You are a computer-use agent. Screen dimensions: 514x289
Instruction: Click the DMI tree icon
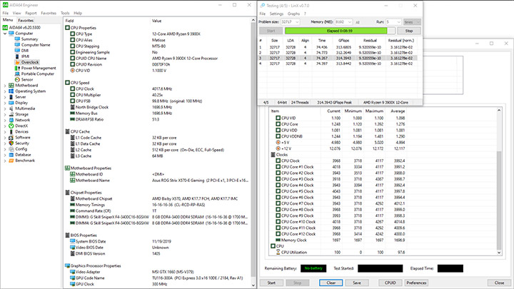coord(17,51)
